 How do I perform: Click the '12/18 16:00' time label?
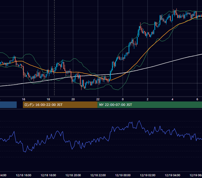click(x=23, y=175)
